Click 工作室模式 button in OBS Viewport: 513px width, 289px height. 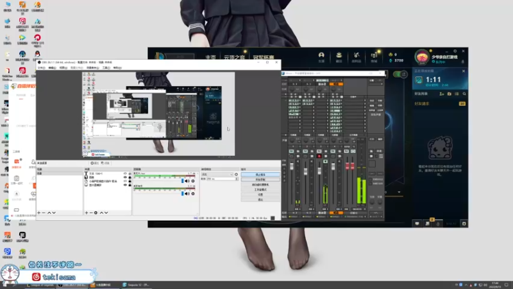coord(260,189)
